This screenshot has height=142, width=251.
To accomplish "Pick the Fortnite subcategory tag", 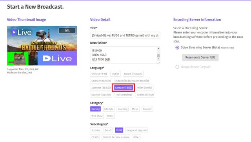I will 96,130.
